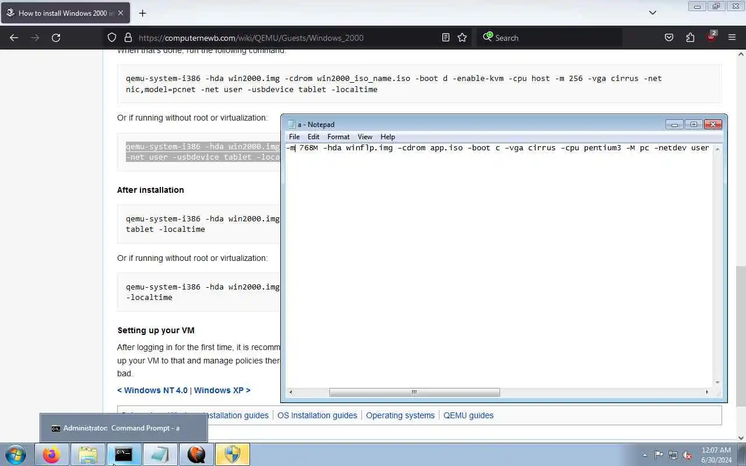
Task: Open Operating systems link
Action: tap(400, 415)
